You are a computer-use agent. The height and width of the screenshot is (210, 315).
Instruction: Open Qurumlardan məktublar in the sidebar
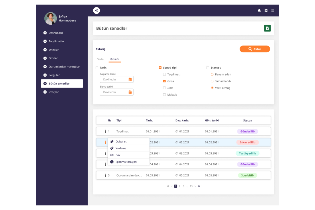(64, 67)
